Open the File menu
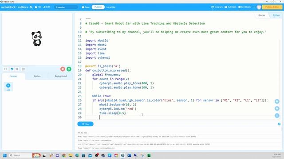Image resolution: width=284 pixels, height=159 pixels. click(38, 7)
